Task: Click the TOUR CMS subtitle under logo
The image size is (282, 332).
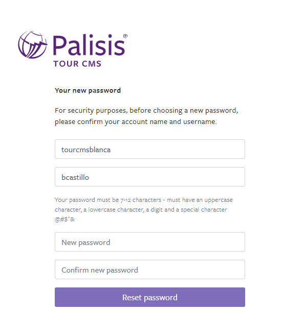Action: coord(77,64)
